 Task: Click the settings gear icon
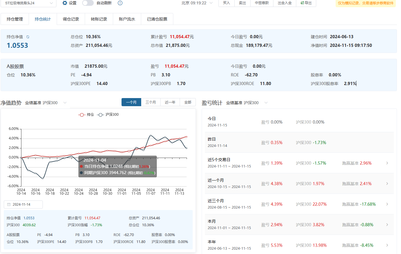point(65,3)
